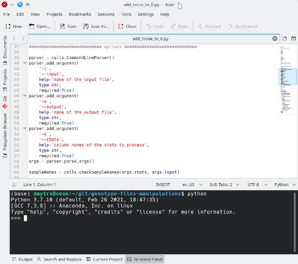Image resolution: width=298 pixels, height=264 pixels.
Task: Open the Tools menu
Action: (x=126, y=14)
